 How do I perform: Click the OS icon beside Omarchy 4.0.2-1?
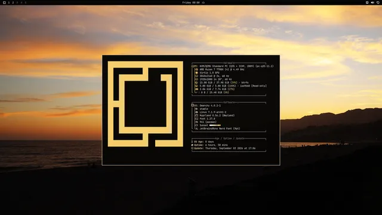(x=193, y=105)
